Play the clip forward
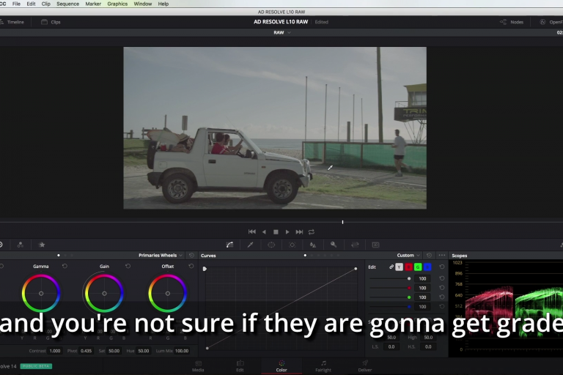563x375 pixels. click(287, 232)
